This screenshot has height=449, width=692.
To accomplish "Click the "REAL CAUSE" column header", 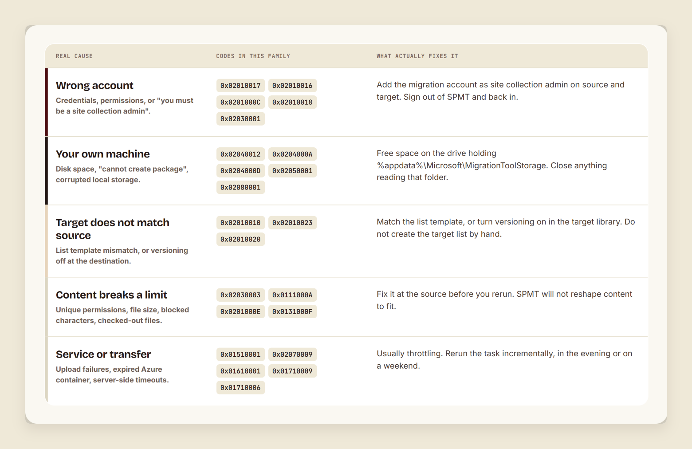I will click(x=74, y=56).
